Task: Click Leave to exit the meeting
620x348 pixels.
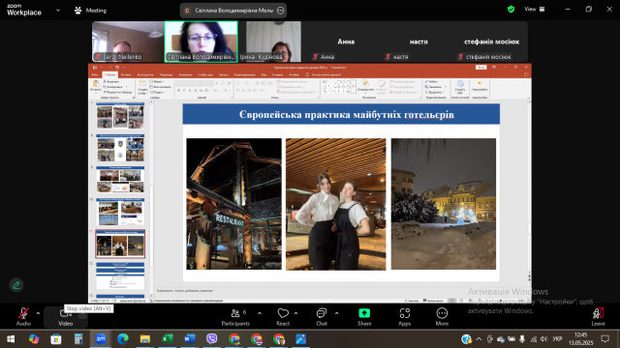Action: [598, 317]
